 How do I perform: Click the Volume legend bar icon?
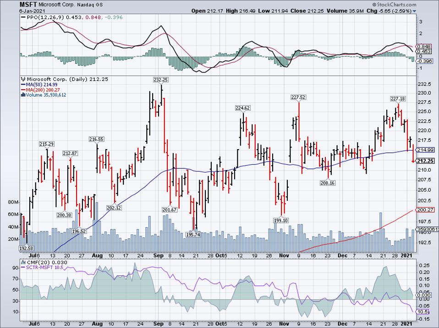tap(23, 95)
